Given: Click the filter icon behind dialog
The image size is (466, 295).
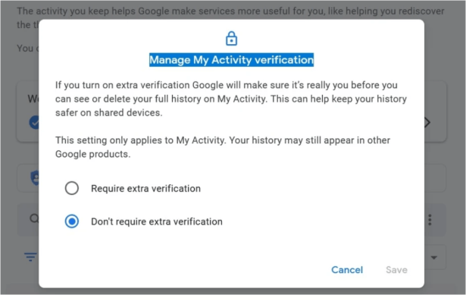Looking at the screenshot, I should 30,256.
